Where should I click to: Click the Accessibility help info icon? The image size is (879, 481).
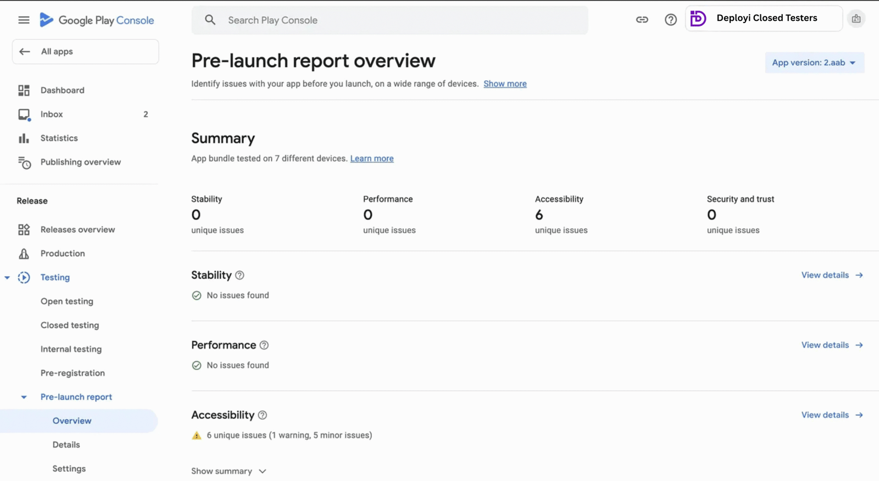point(263,415)
